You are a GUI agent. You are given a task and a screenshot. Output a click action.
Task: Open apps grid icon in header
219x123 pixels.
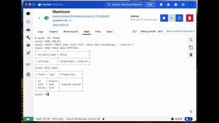pyautogui.click(x=183, y=4)
